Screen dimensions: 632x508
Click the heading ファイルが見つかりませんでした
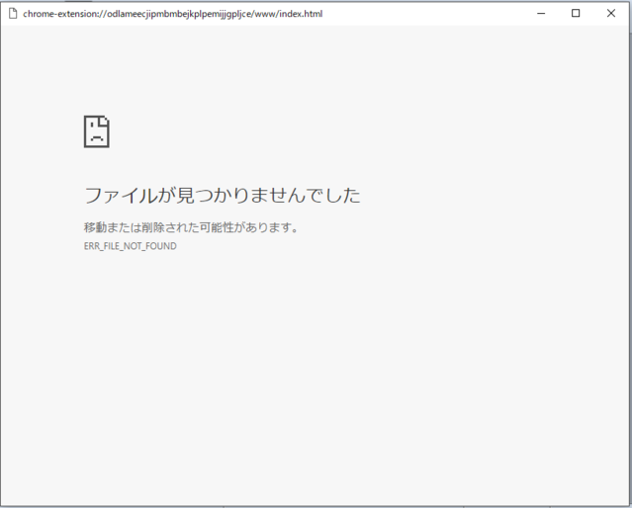(x=223, y=195)
